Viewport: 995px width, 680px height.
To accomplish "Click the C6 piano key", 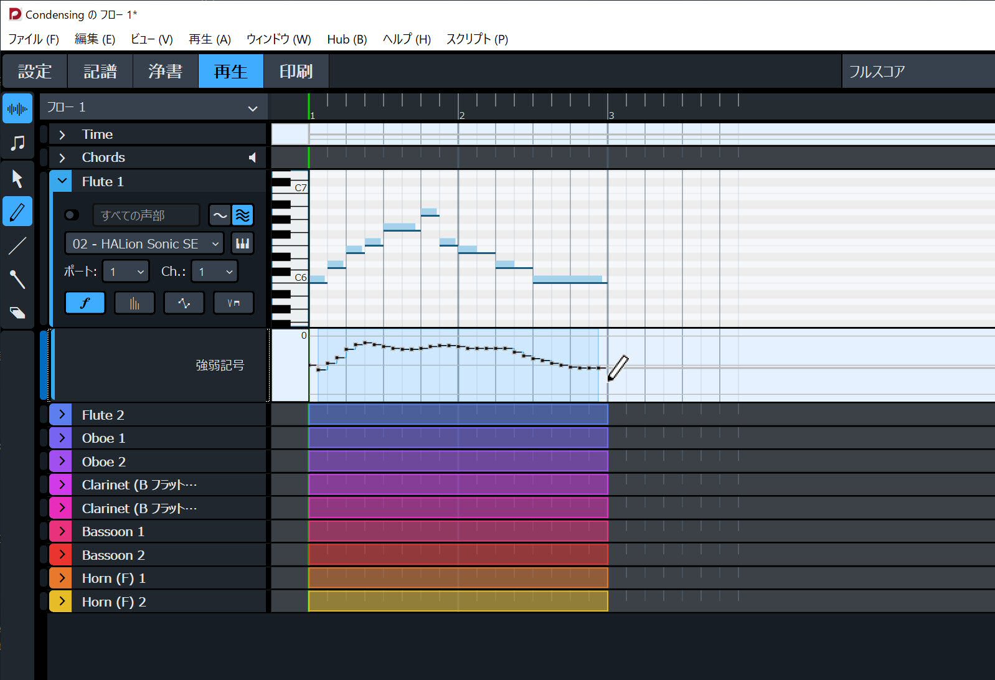I will (x=301, y=278).
